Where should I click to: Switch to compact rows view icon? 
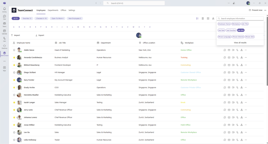(203, 19)
